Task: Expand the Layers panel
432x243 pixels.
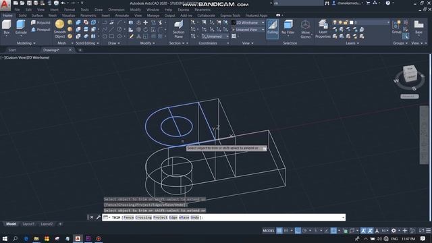Action: point(352,43)
